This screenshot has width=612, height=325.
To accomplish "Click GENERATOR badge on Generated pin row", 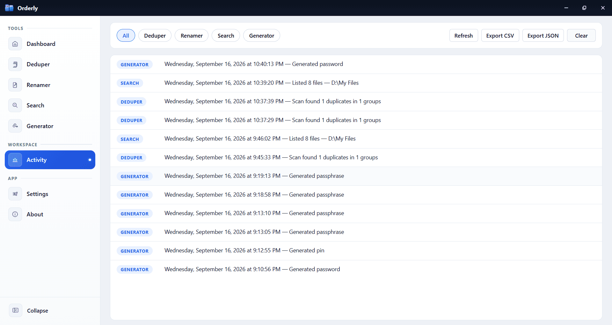I will (x=135, y=251).
